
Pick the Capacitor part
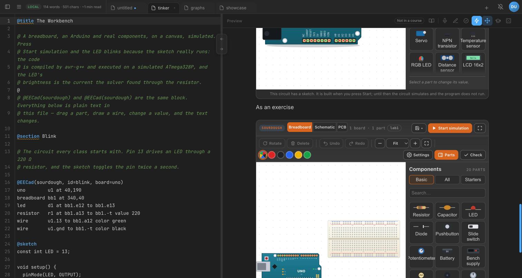tap(447, 211)
